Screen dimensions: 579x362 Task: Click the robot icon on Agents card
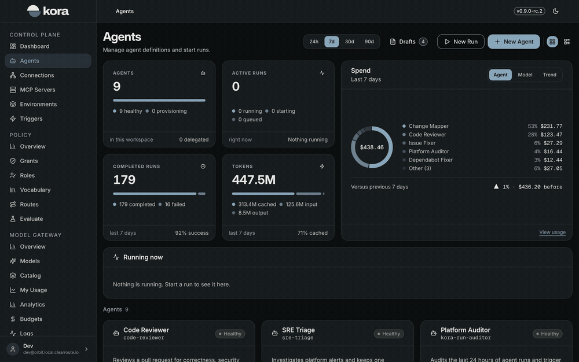tap(203, 73)
